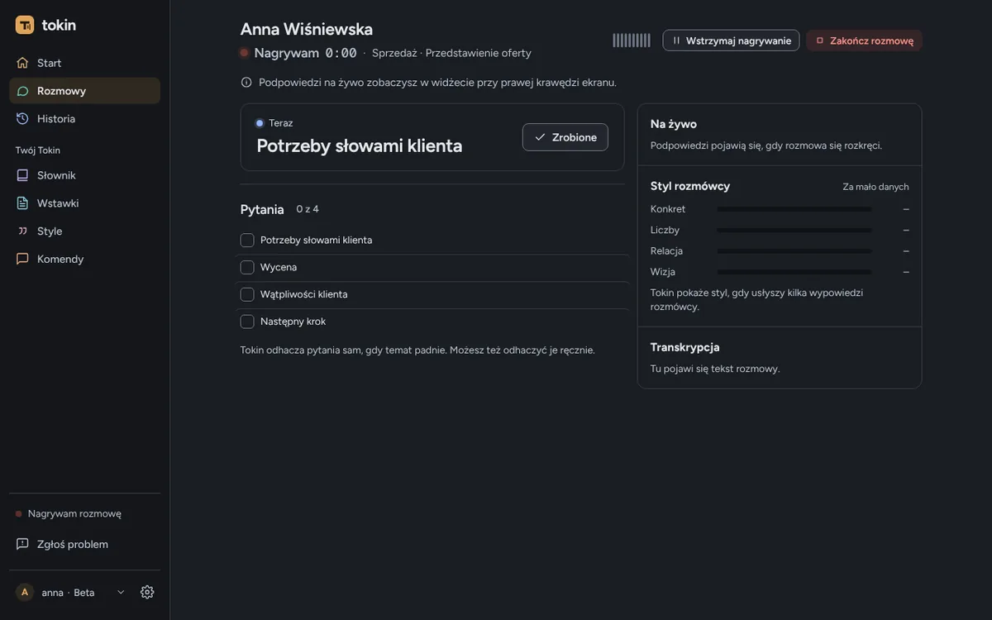The width and height of the screenshot is (992, 620).
Task: Select the Rozmowy menu item
Action: [x=84, y=91]
